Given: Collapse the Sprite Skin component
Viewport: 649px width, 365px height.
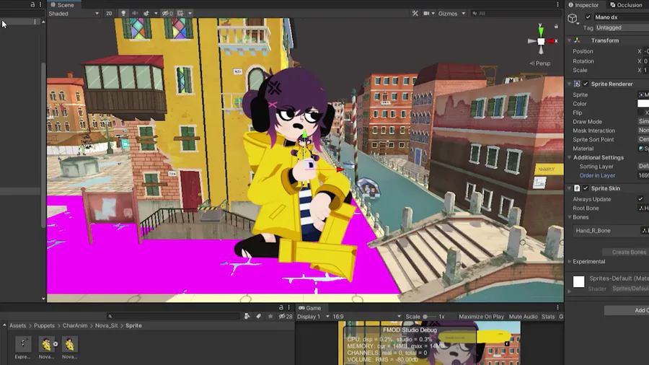Looking at the screenshot, I should point(569,188).
